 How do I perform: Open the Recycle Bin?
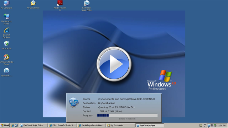6,45
